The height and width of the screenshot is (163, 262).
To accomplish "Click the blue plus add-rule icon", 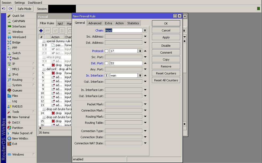I will tap(41, 31).
